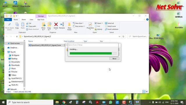Expand address bar history dropdown
The width and height of the screenshot is (186, 105).
(x=119, y=36)
